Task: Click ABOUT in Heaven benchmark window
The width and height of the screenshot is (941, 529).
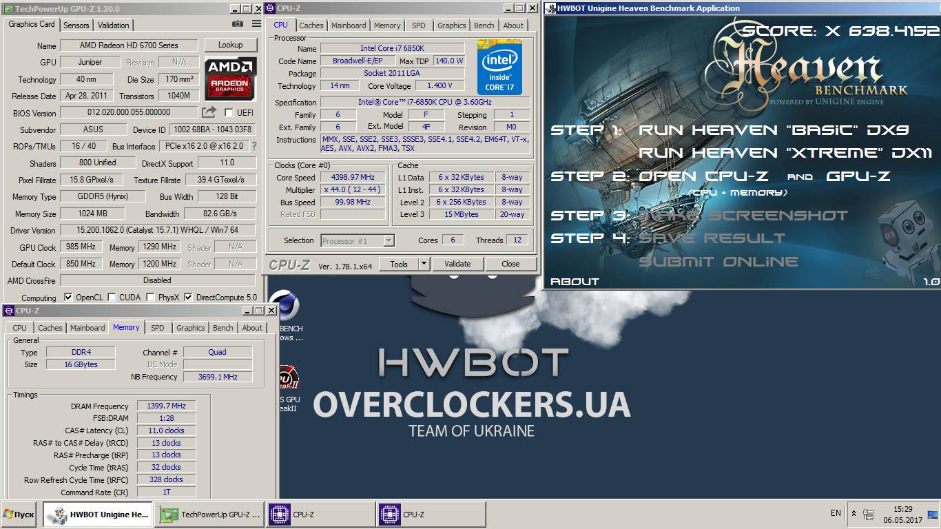Action: (x=575, y=282)
